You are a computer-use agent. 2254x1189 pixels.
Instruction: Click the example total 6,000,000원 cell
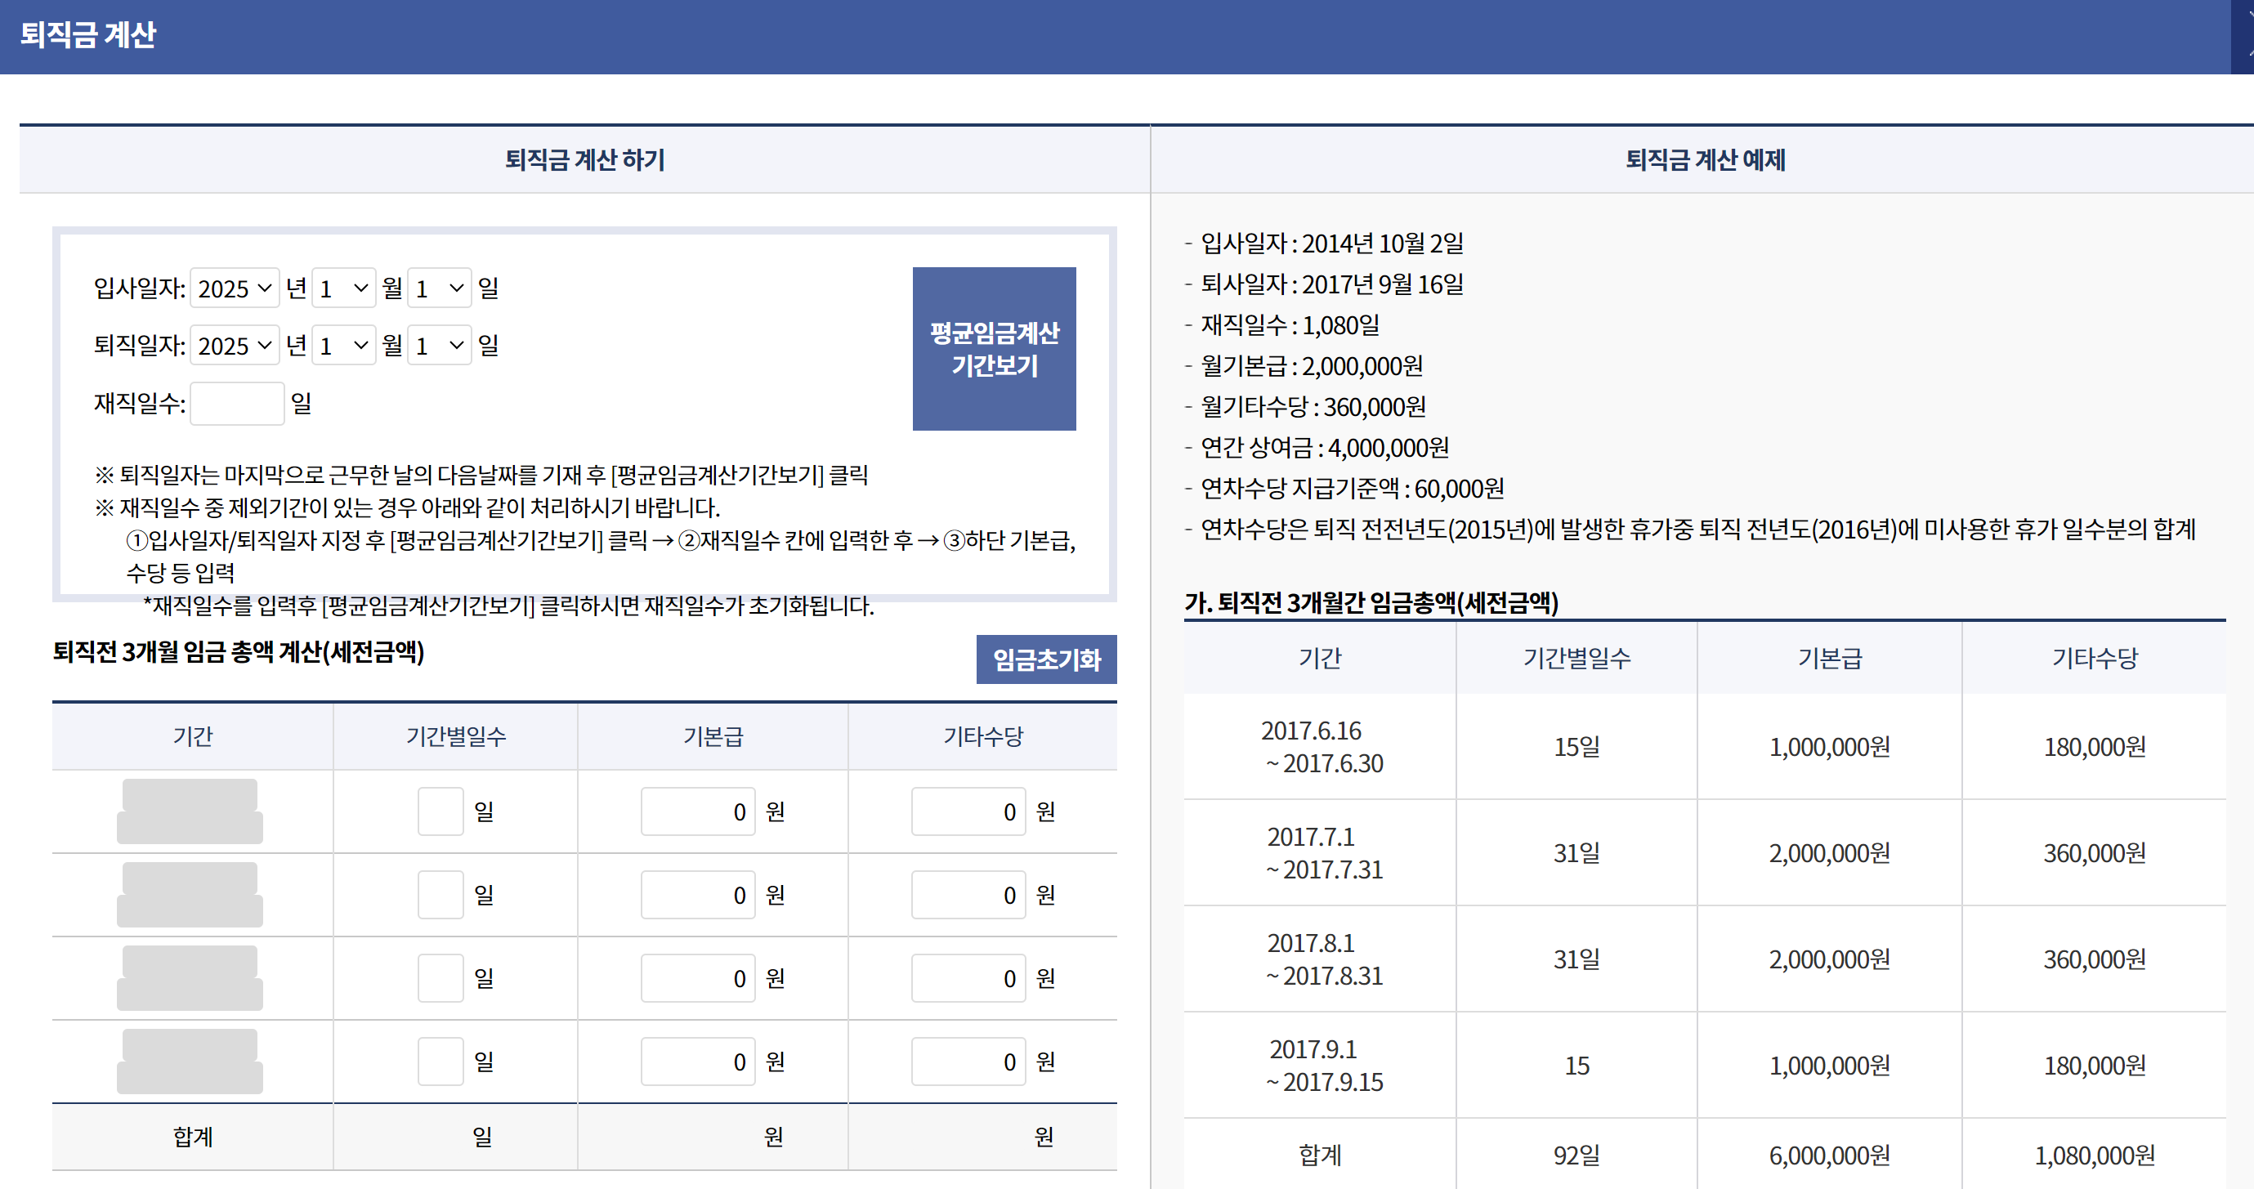point(1829,1155)
